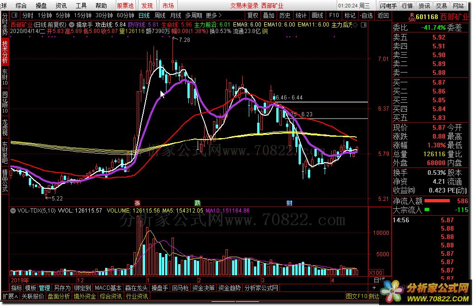
Task: Activate the 画线 drawing tool
Action: [317, 15]
